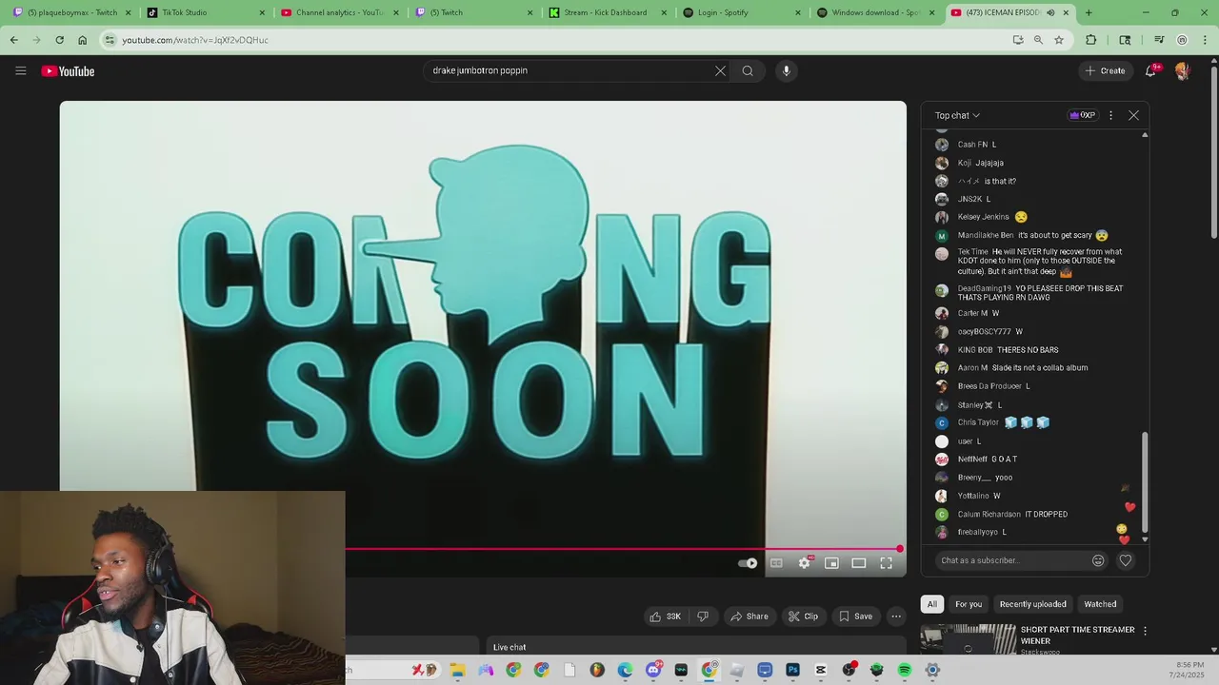Bookmark this page with the star icon
The width and height of the screenshot is (1219, 685).
tap(1058, 40)
